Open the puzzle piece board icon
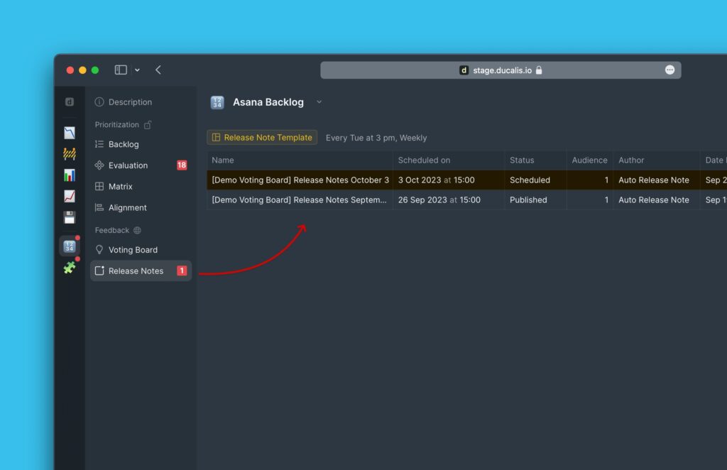727x470 pixels. tap(70, 268)
